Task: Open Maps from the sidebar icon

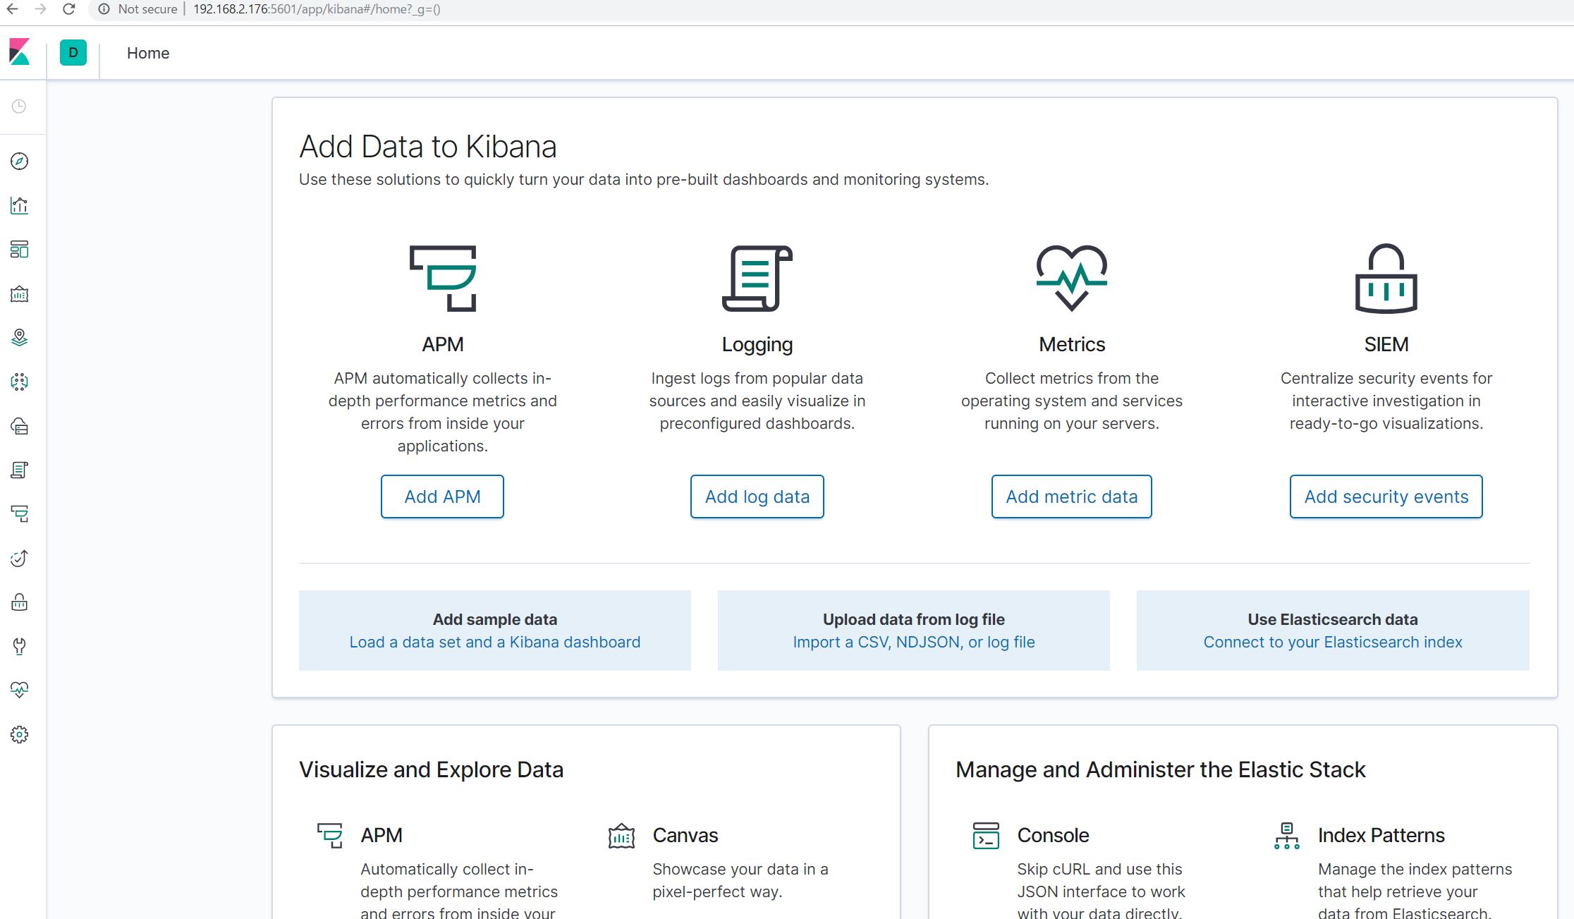Action: click(x=20, y=338)
